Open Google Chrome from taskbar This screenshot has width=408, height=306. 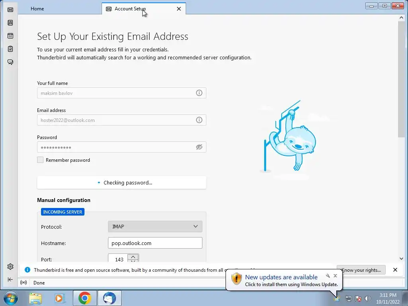[85, 298]
